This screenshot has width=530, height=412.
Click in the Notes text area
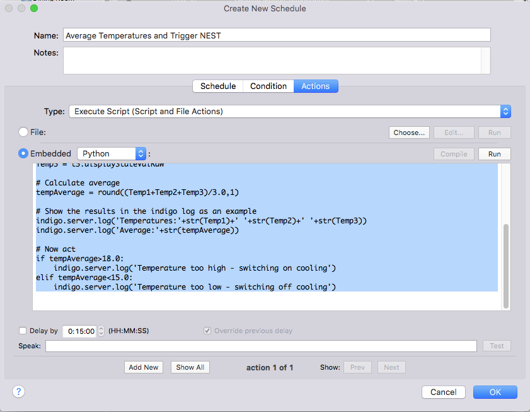click(x=277, y=61)
